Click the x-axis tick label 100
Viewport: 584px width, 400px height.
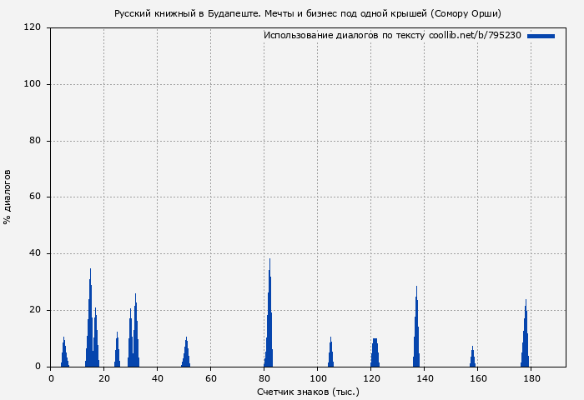click(317, 378)
